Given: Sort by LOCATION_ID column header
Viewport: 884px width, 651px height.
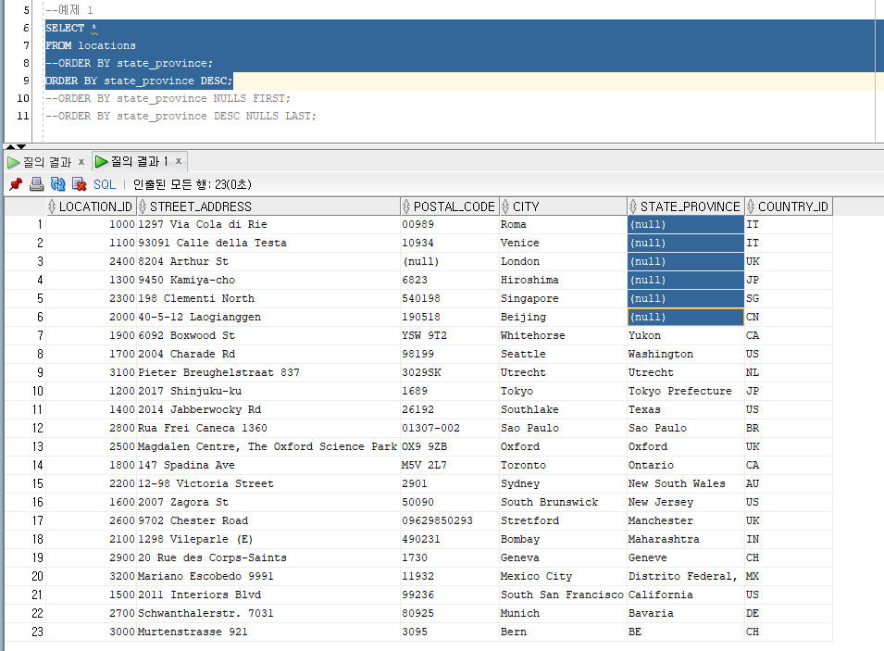Looking at the screenshot, I should (x=91, y=207).
